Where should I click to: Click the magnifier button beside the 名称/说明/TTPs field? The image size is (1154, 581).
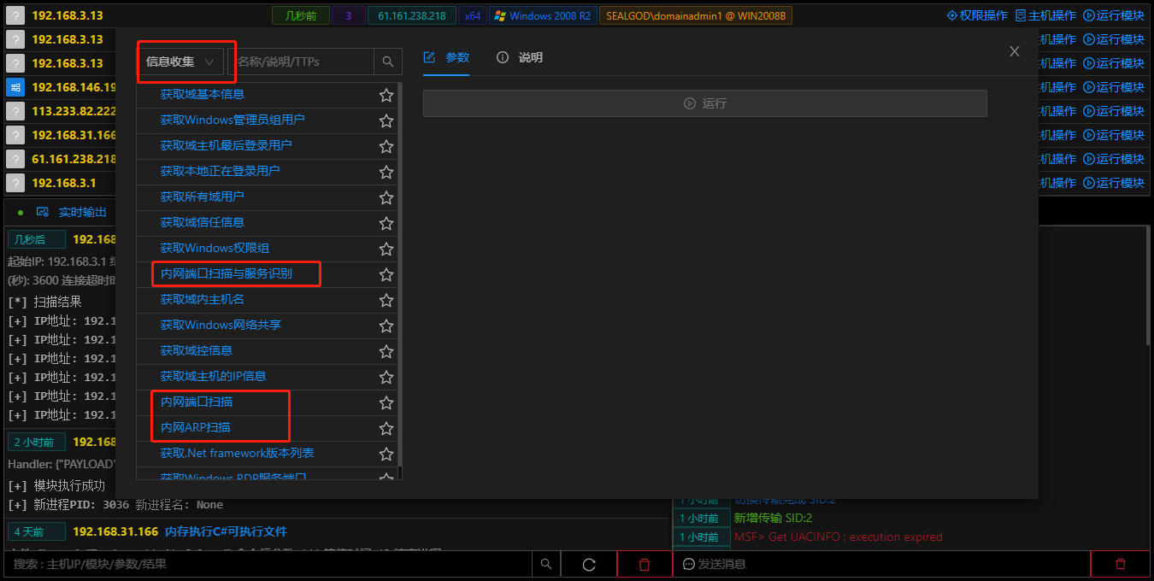click(x=387, y=62)
